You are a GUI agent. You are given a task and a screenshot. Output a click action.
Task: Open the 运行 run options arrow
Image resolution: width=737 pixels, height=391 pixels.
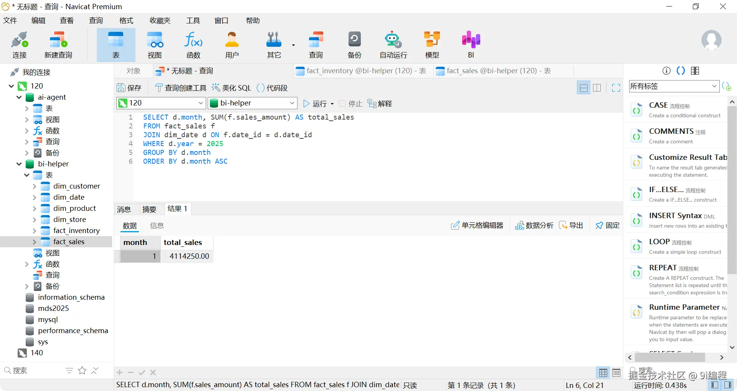point(332,104)
